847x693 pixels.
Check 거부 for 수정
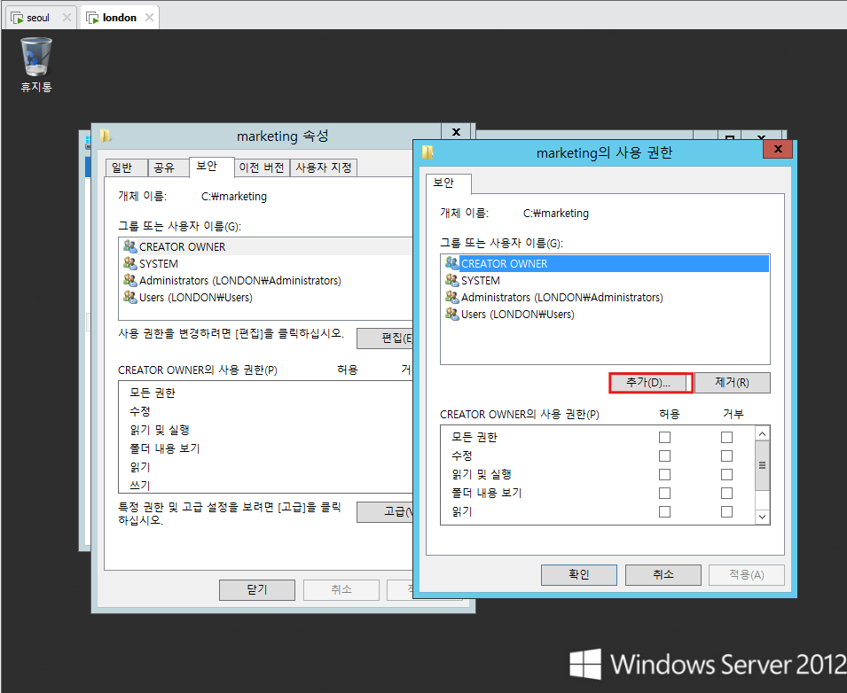726,456
